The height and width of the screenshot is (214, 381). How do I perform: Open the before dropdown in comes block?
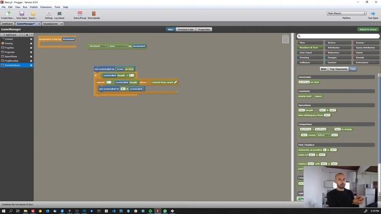click(x=323, y=135)
